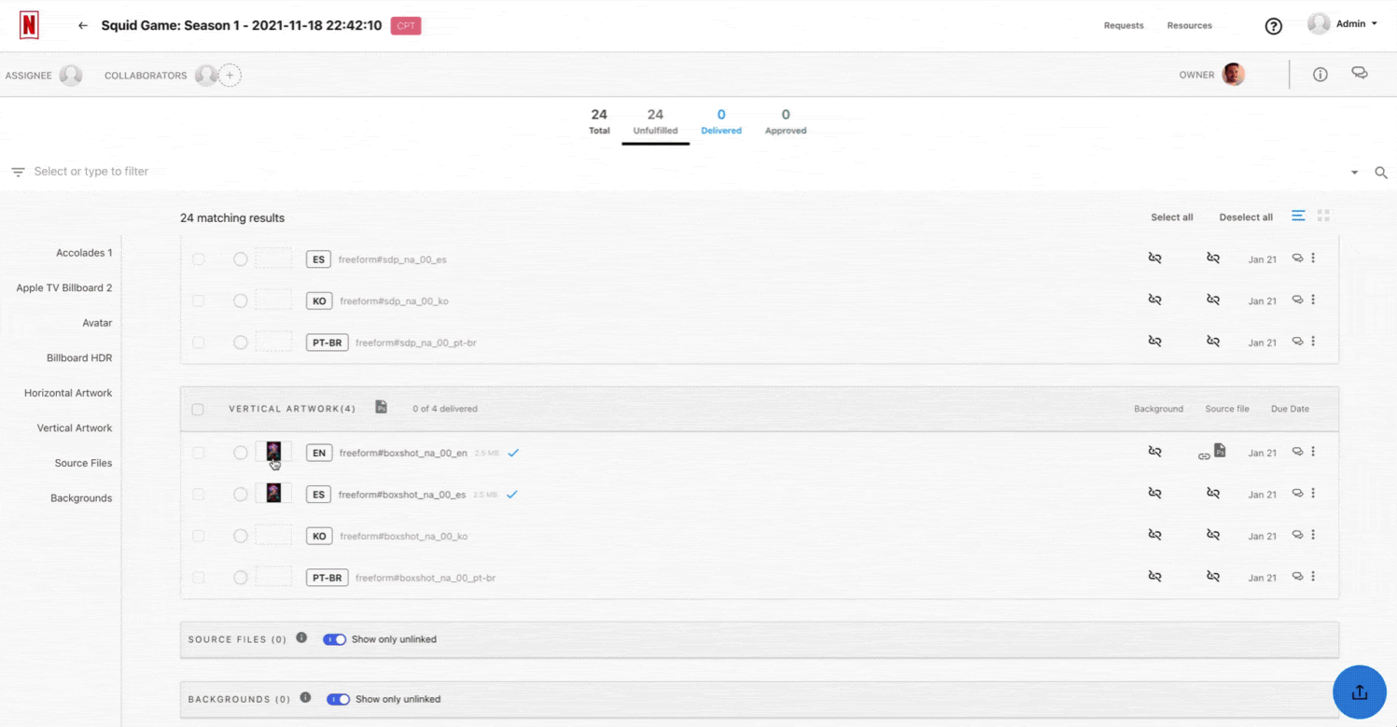Click the Photoshop source file icon for EN boxshot
The image size is (1397, 727).
pyautogui.click(x=1220, y=451)
